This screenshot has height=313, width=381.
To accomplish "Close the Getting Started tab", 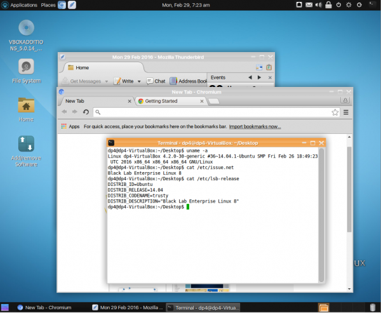I will point(202,101).
